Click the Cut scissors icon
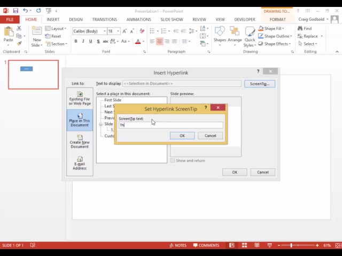Screen dimensions: 342x256 [x=19, y=28]
